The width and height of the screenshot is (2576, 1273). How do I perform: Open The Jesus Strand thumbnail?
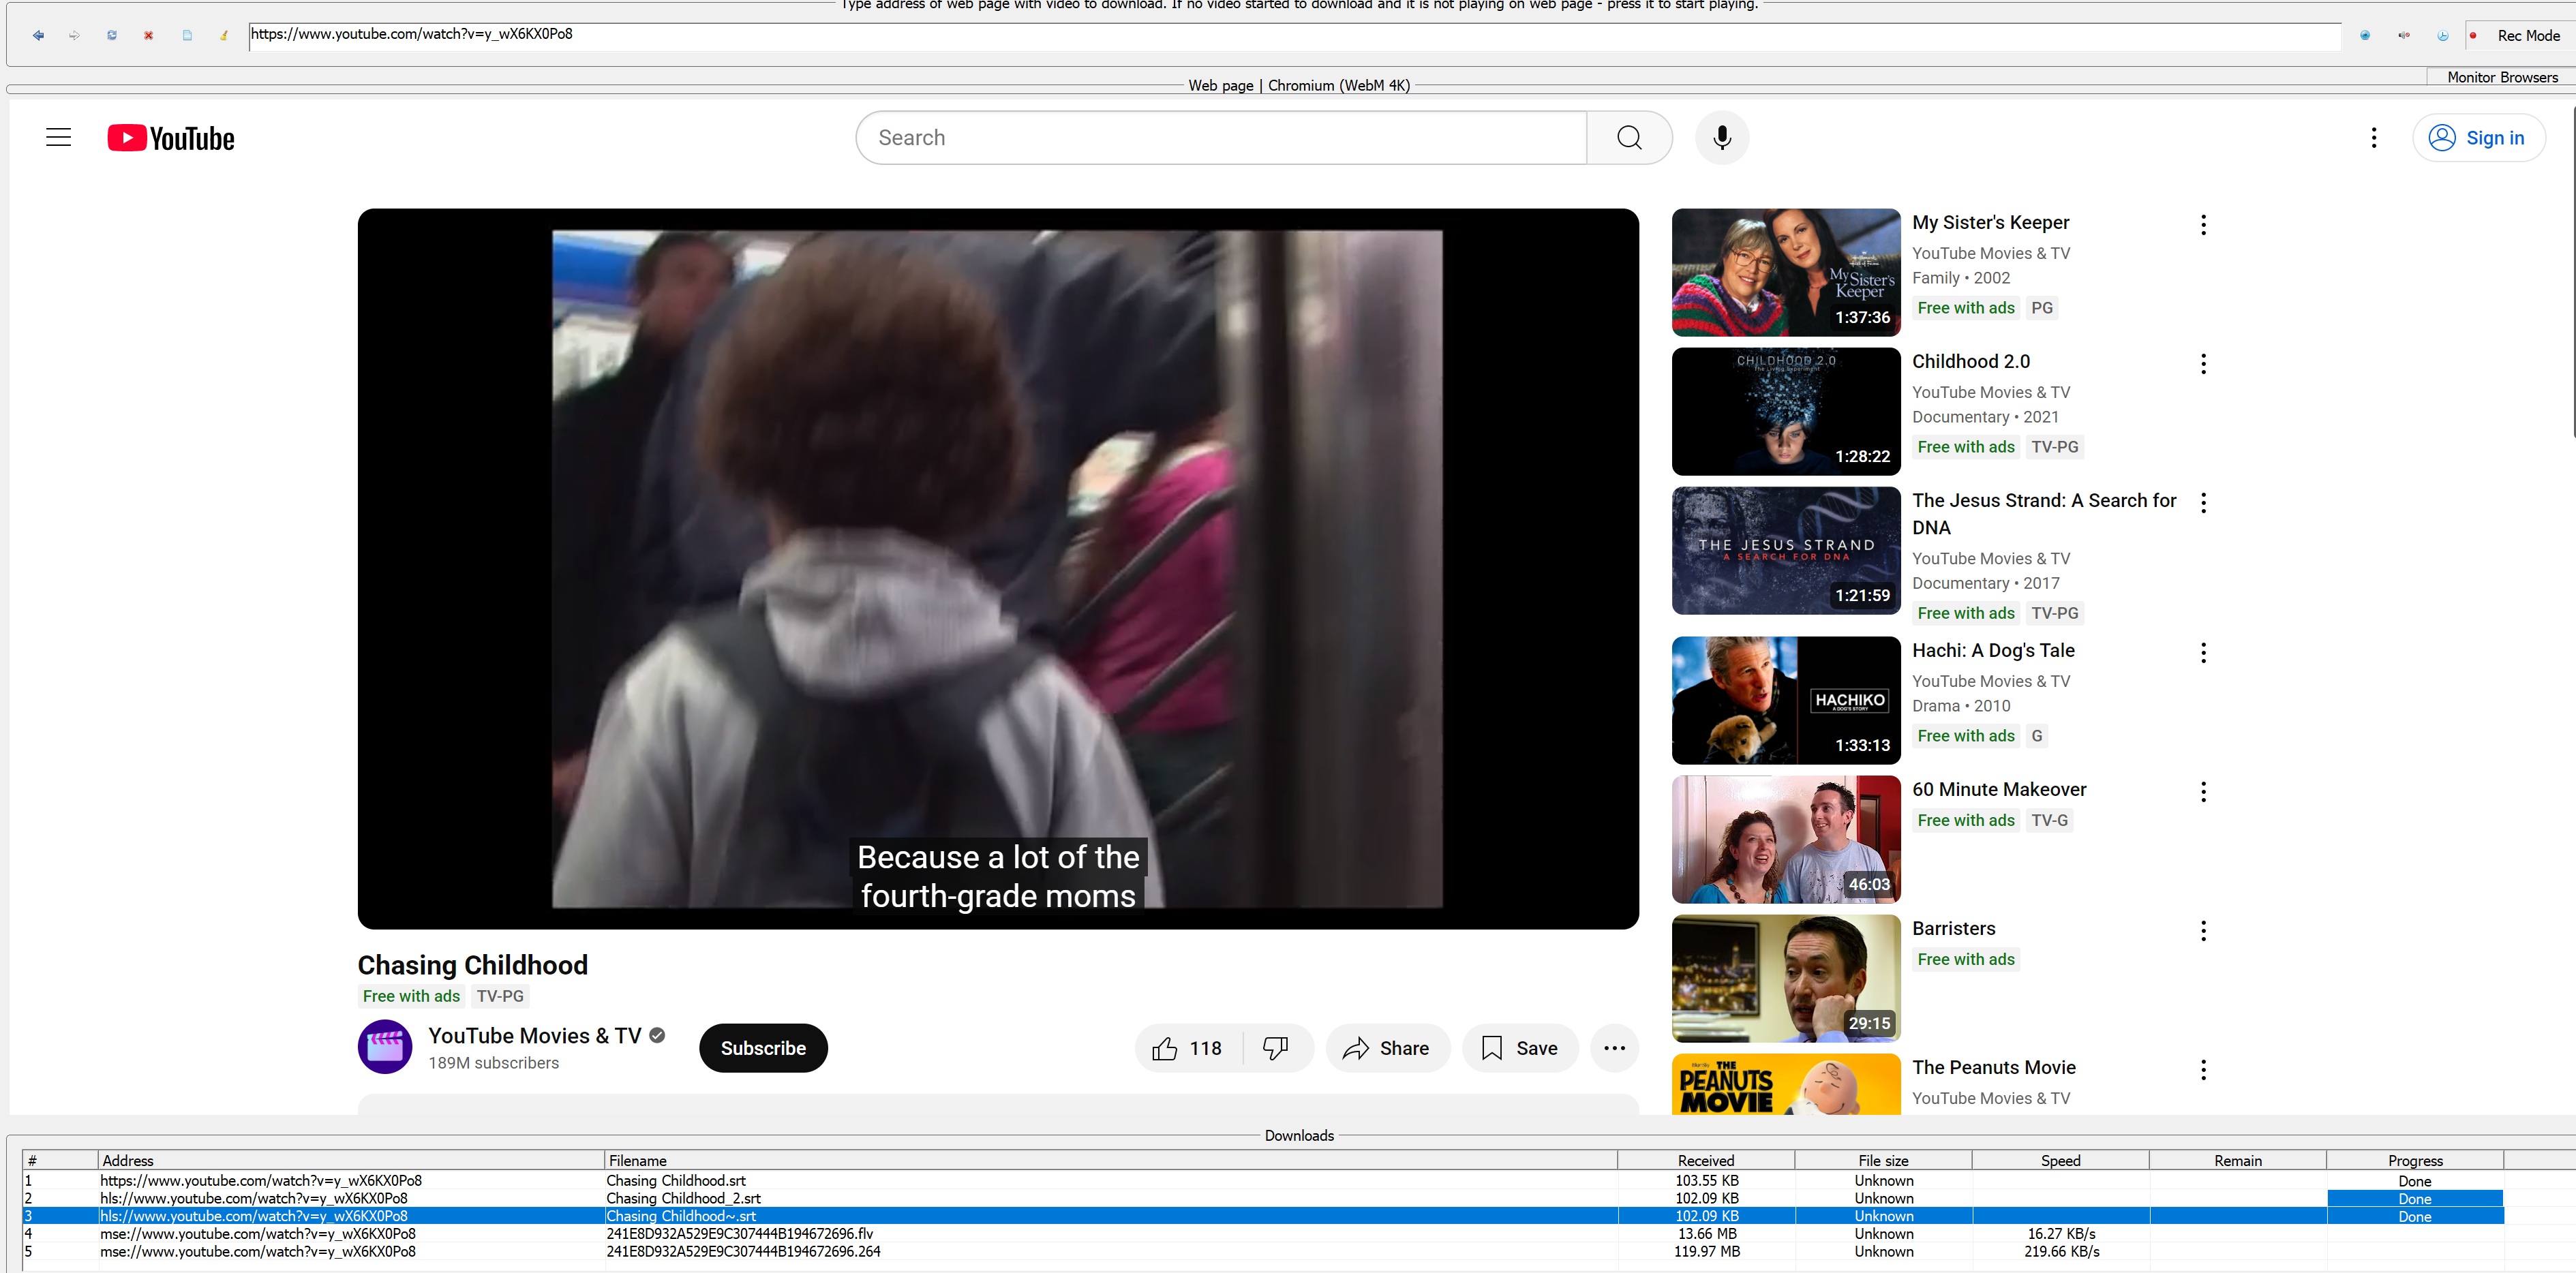[x=1786, y=550]
